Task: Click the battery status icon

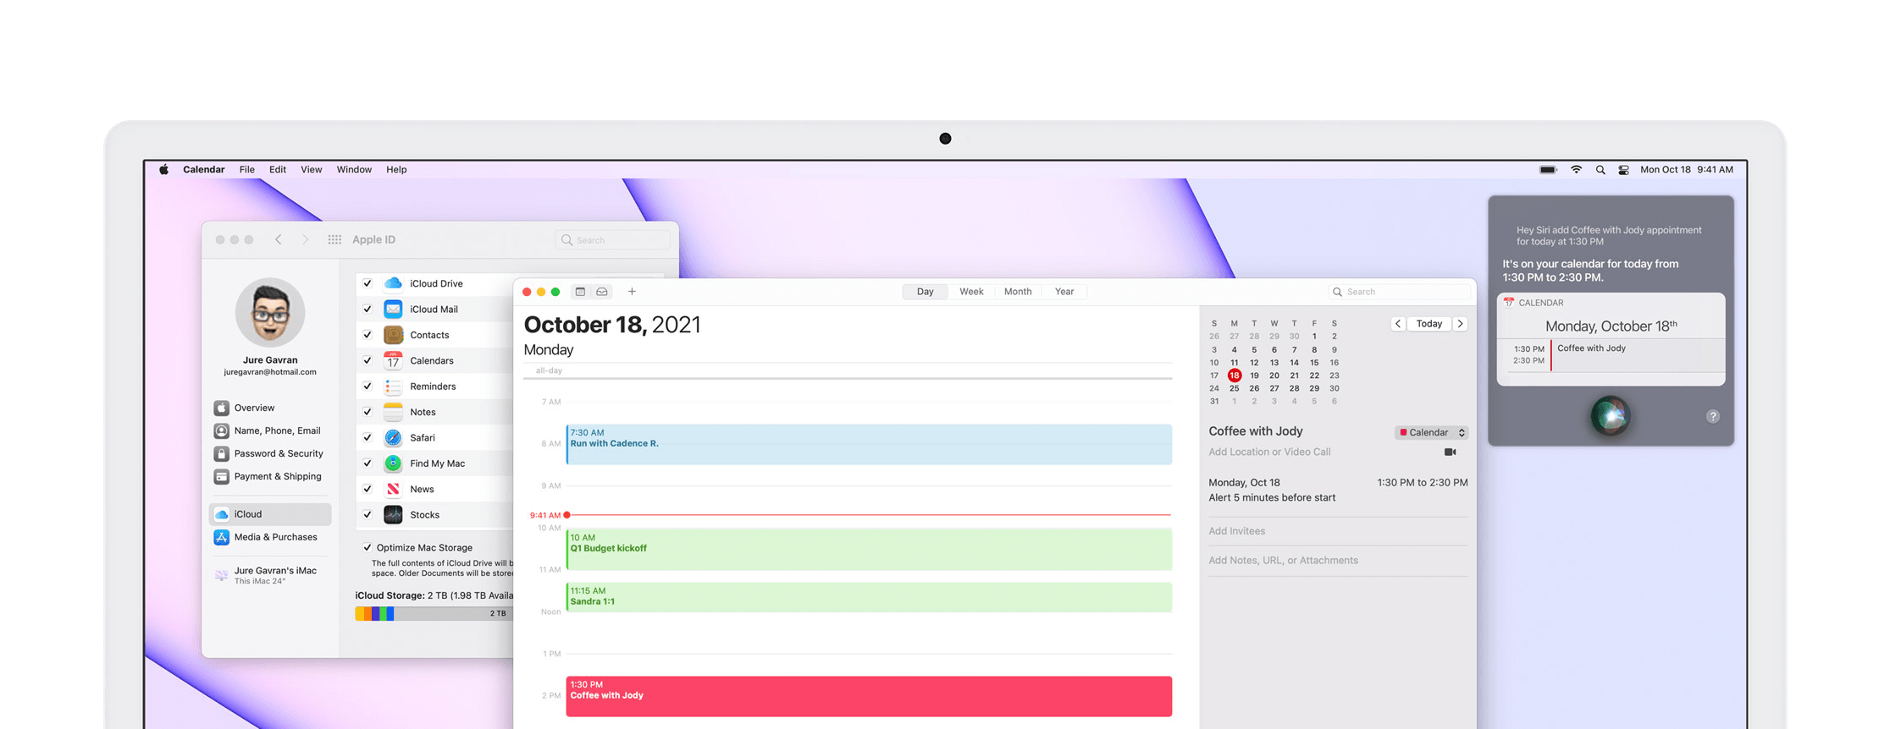Action: pyautogui.click(x=1548, y=170)
